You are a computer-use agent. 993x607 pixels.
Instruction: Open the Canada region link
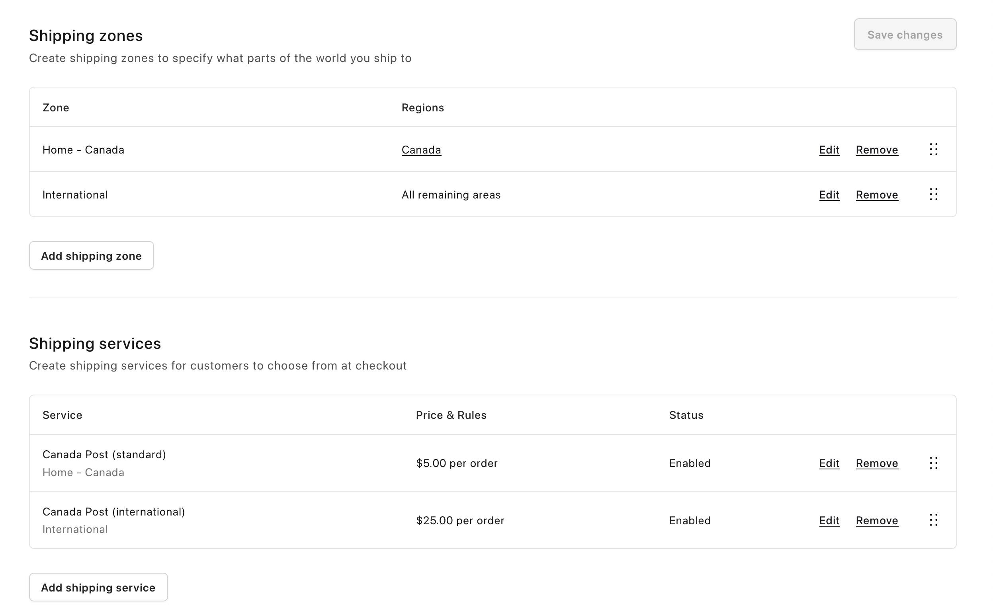(421, 150)
